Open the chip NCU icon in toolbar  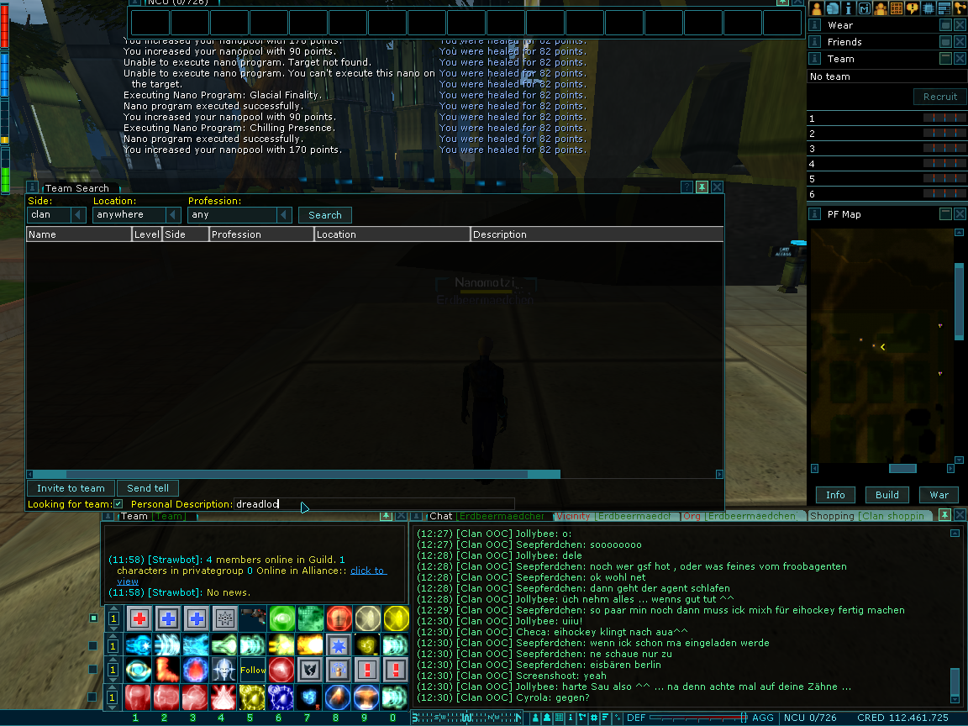[x=928, y=8]
